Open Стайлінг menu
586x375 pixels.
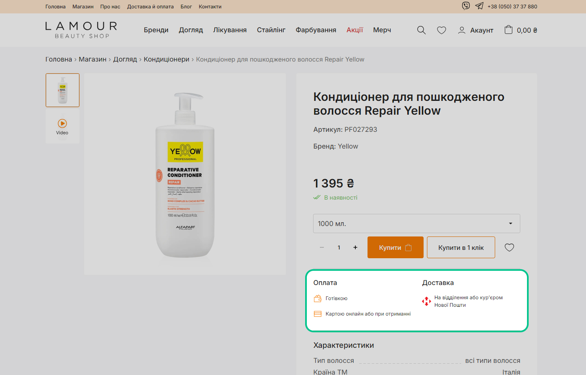click(271, 30)
